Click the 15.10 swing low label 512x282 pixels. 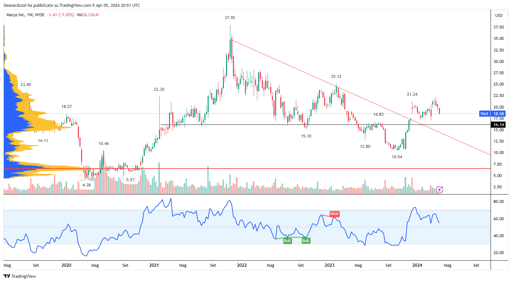306,136
